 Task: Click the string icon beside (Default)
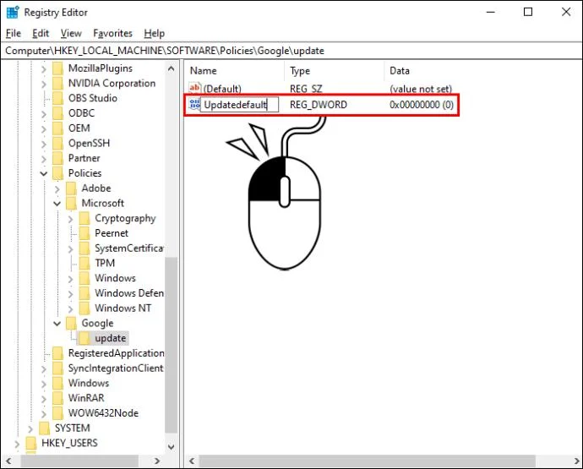194,88
